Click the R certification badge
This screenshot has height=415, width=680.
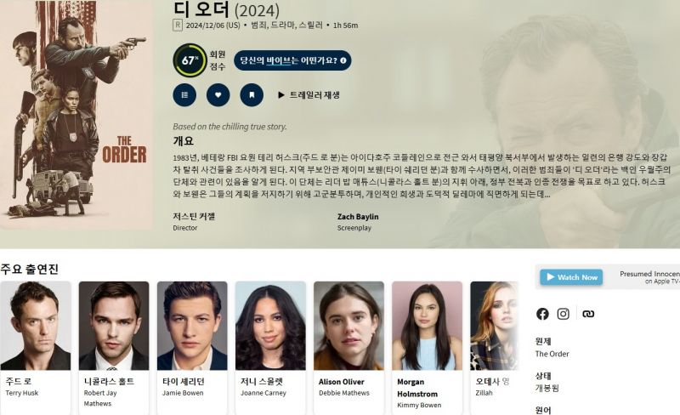(178, 26)
